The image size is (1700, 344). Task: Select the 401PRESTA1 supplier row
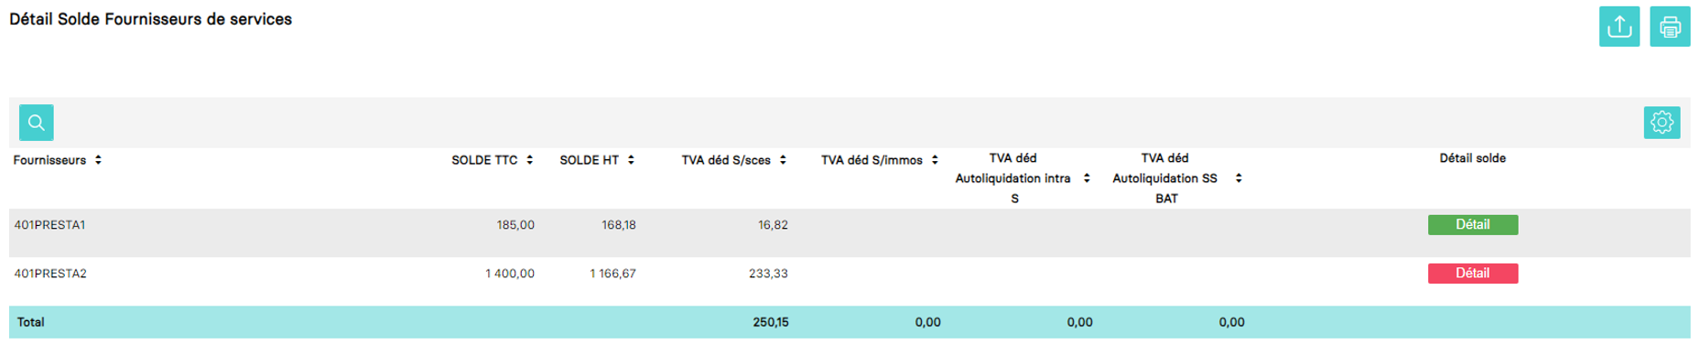point(850,232)
